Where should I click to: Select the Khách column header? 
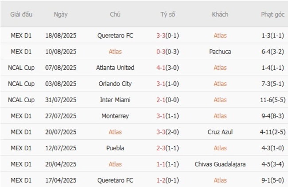point(220,14)
